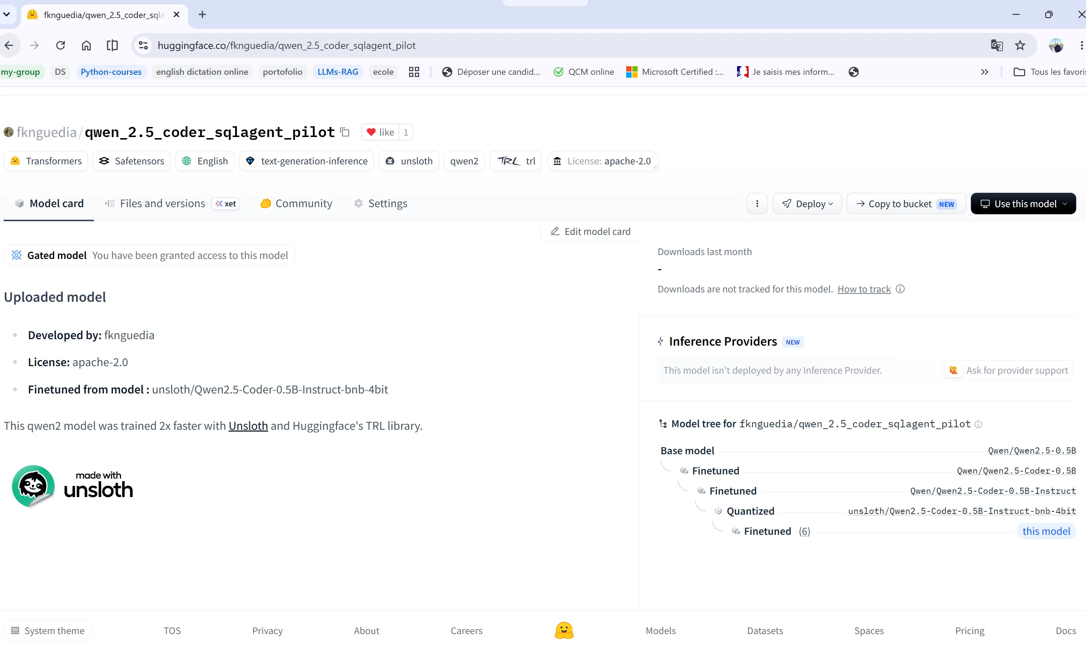This screenshot has height=656, width=1086.
Task: Click Ask for provider support button
Action: [1008, 370]
